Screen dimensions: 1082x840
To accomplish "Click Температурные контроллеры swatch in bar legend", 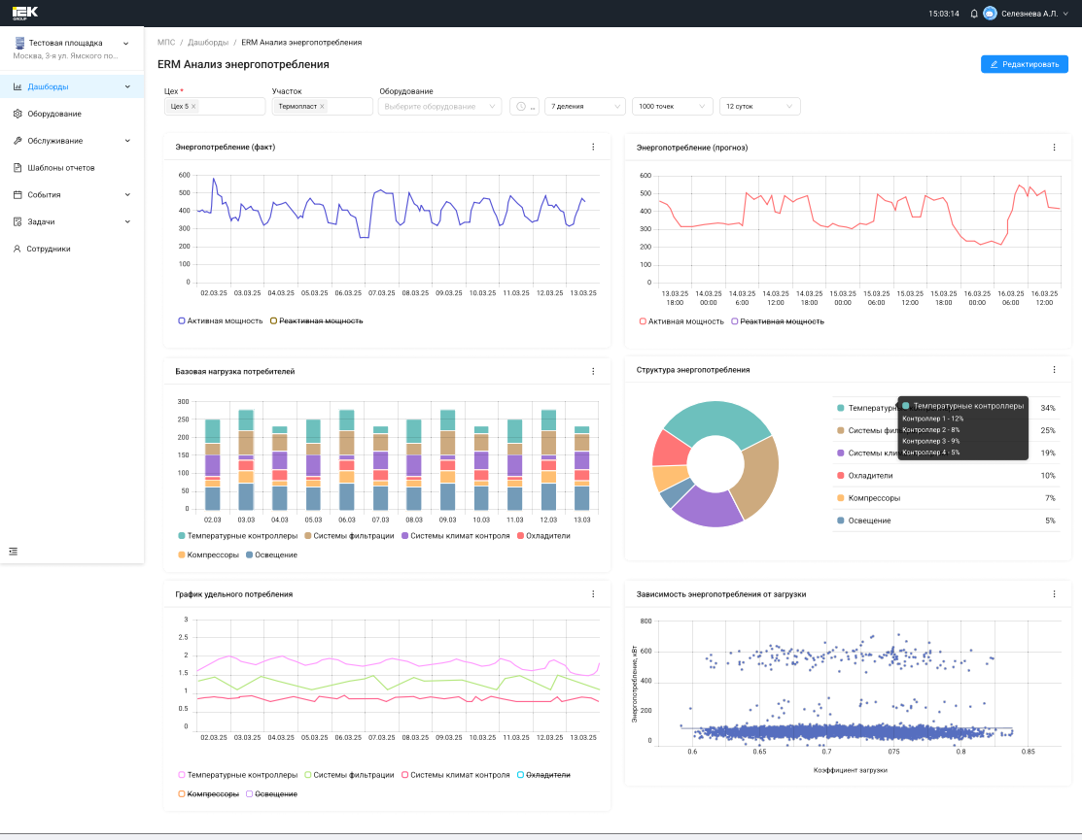I will click(182, 536).
